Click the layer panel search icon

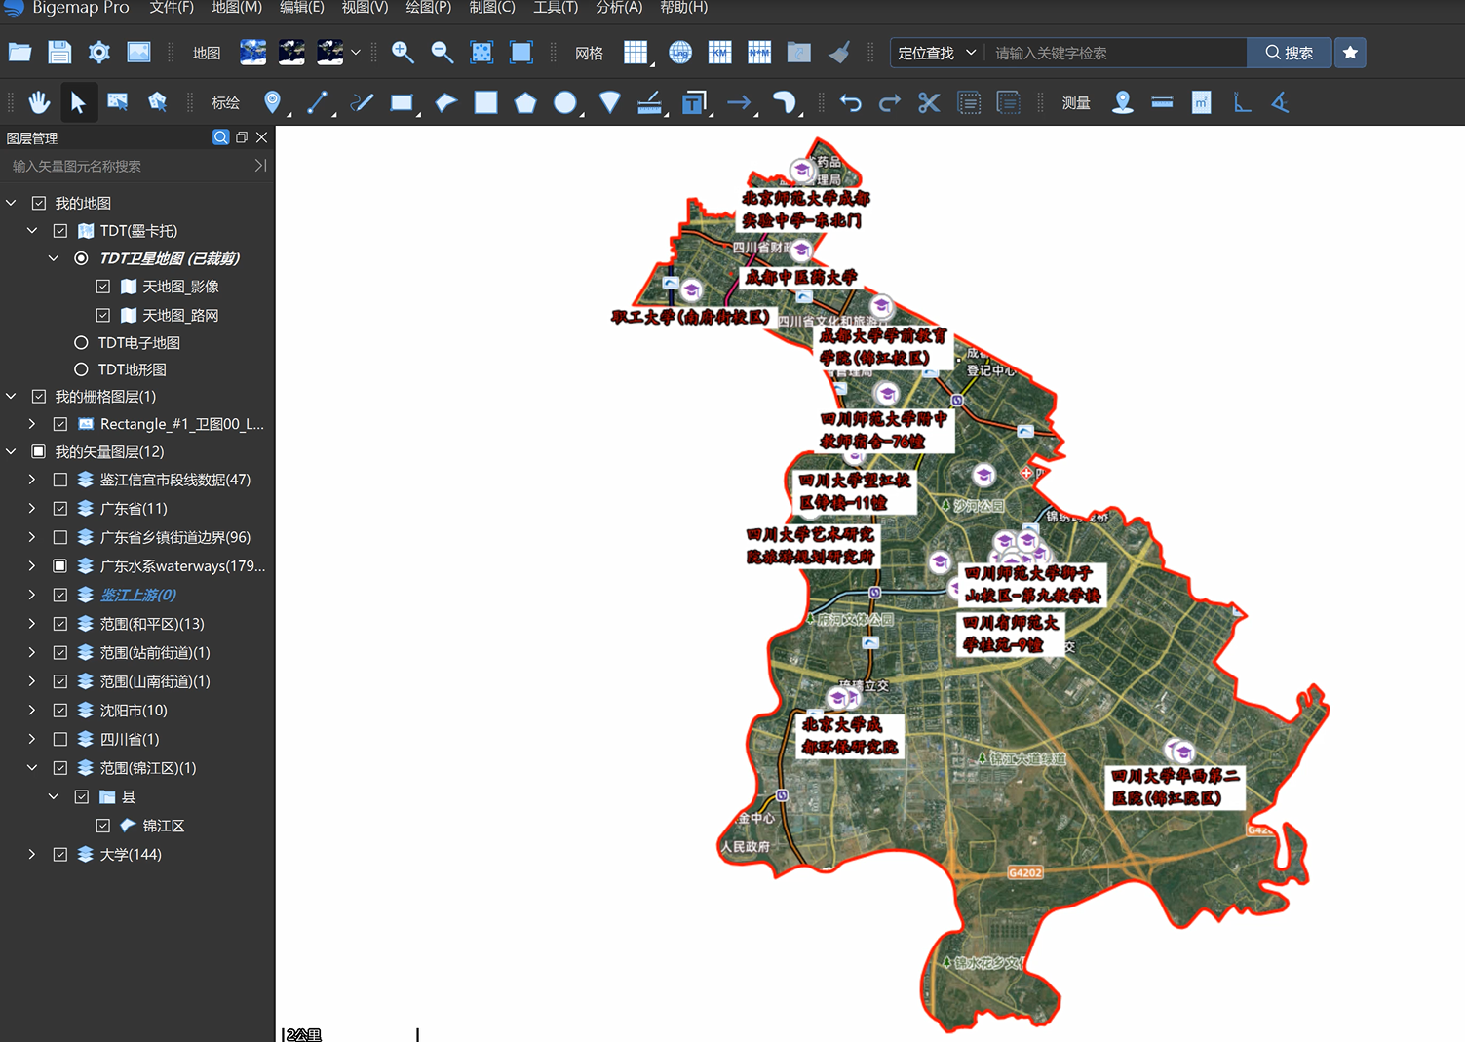220,137
